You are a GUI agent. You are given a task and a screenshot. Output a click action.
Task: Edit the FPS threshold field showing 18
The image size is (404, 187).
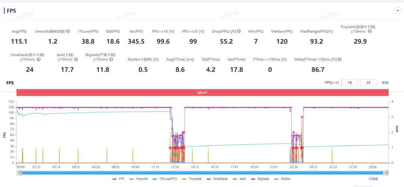tap(350, 83)
